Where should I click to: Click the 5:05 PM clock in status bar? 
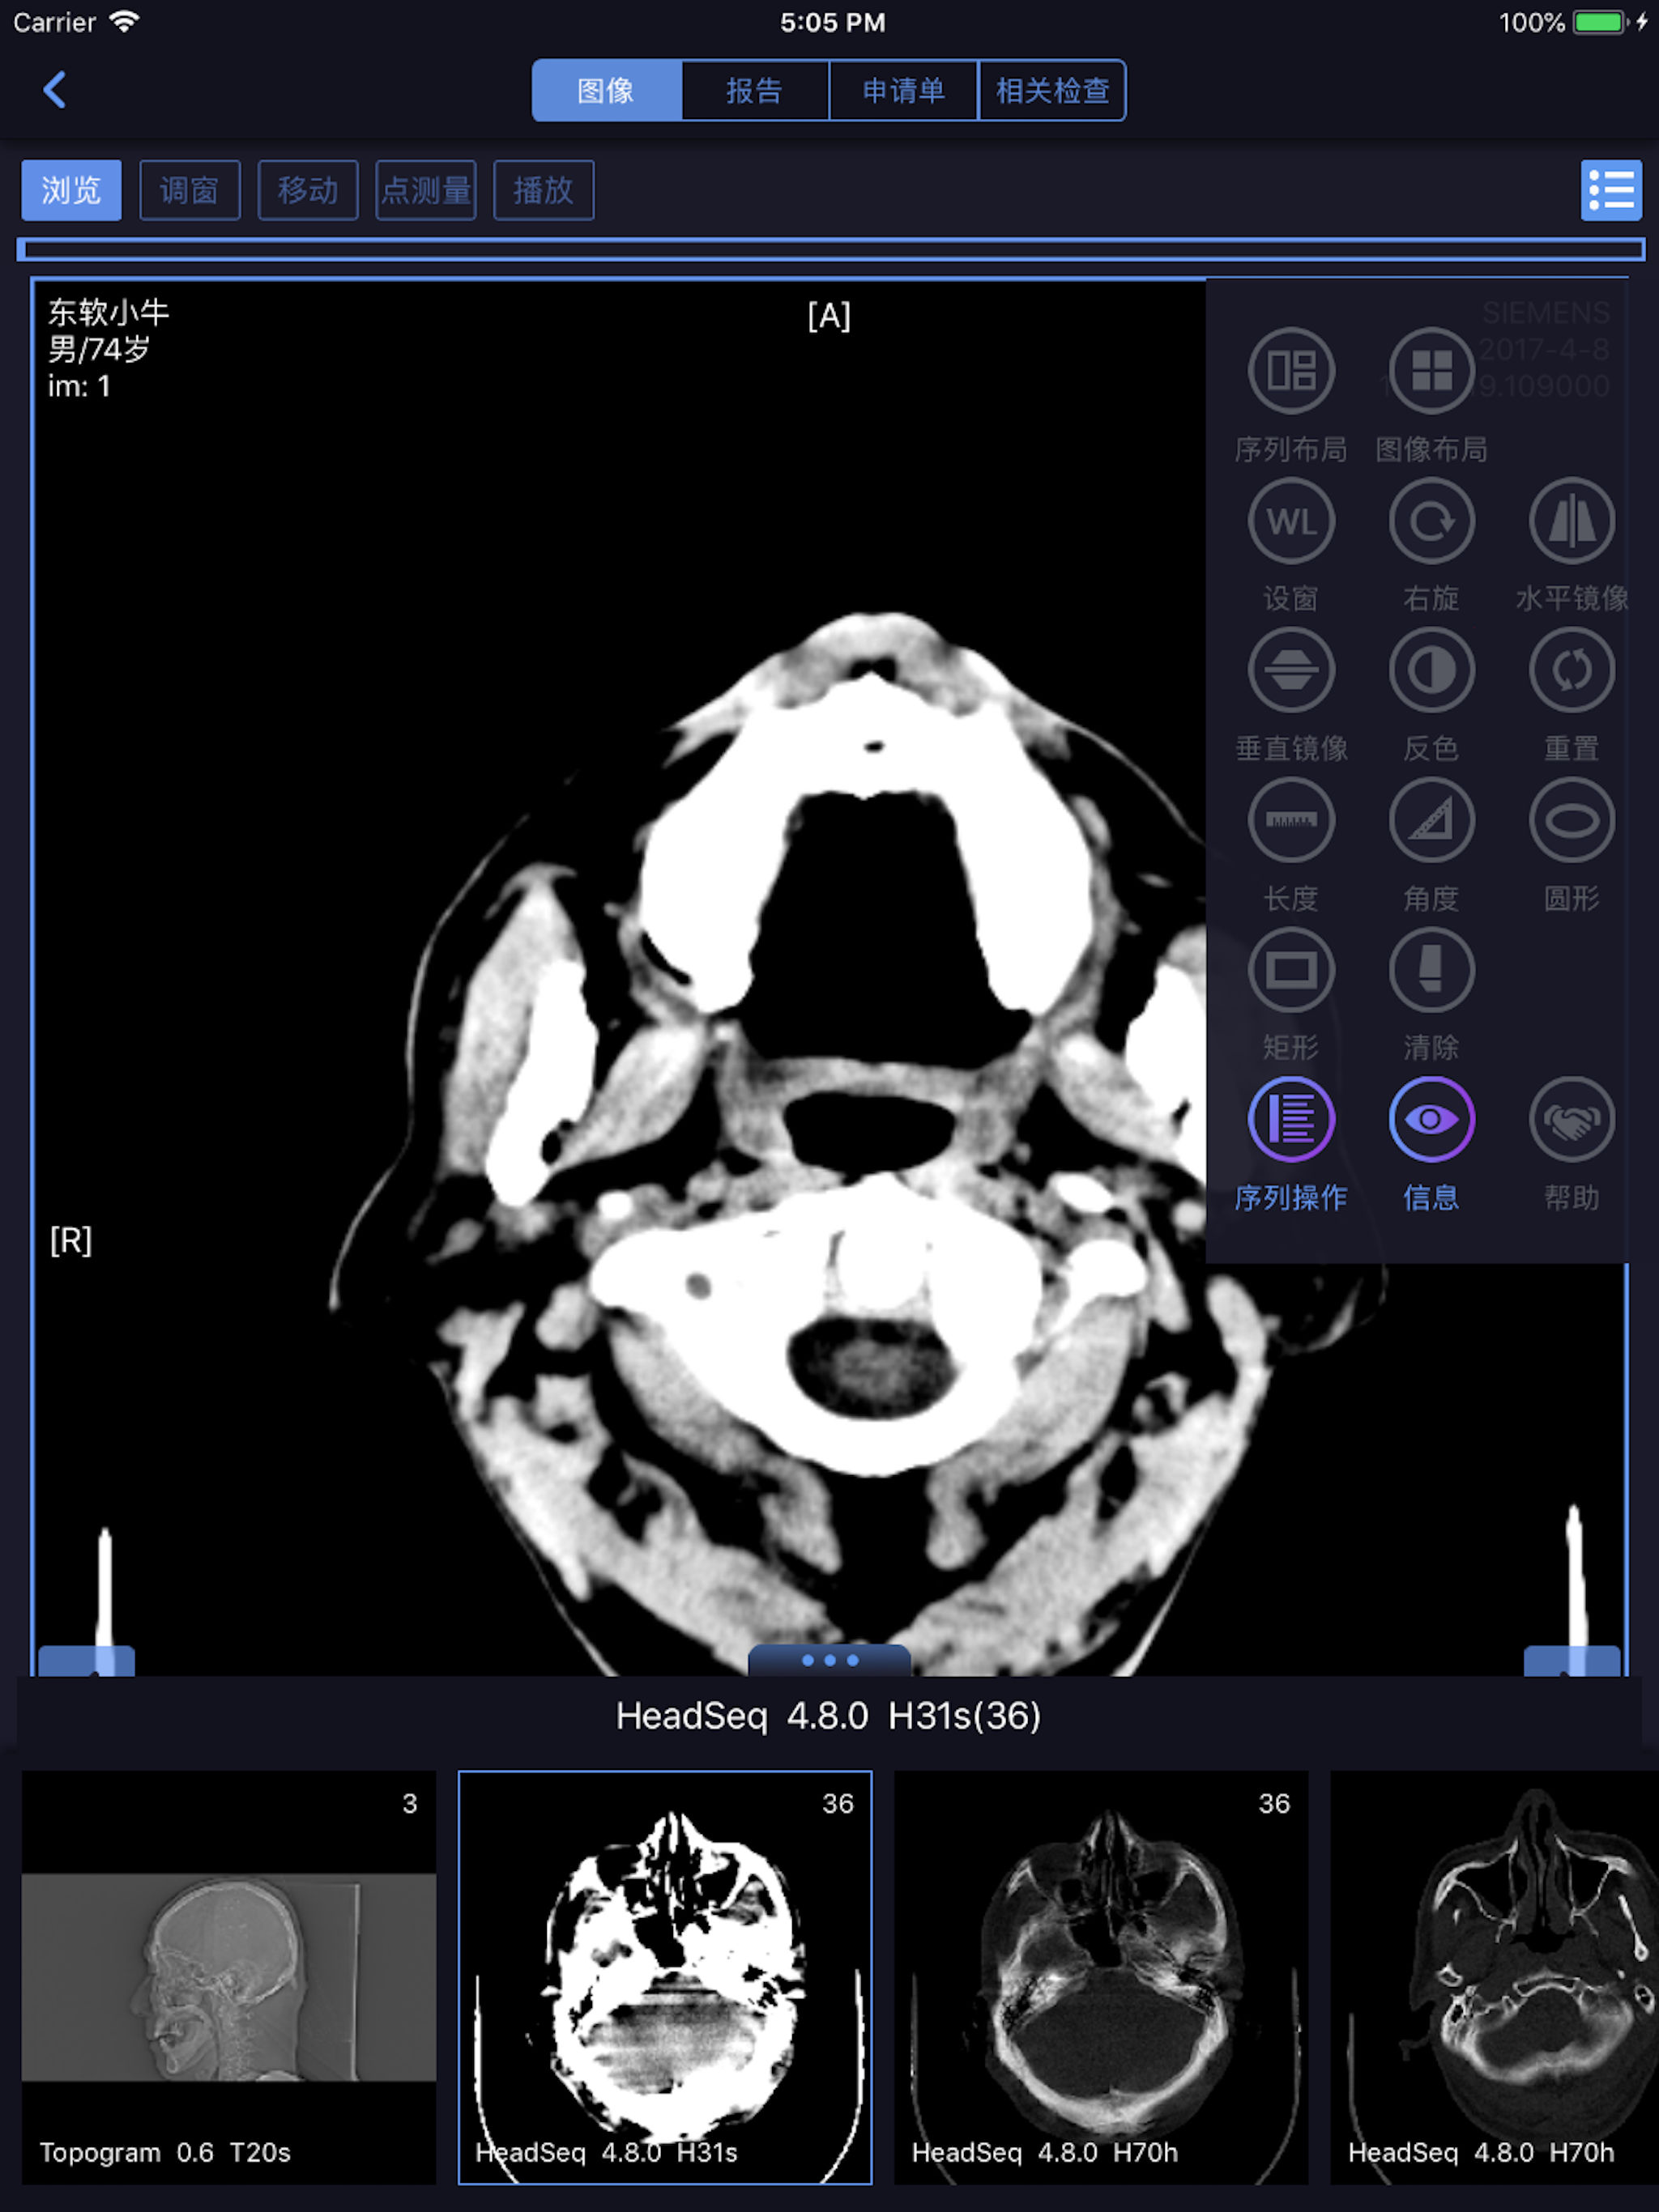(x=833, y=22)
